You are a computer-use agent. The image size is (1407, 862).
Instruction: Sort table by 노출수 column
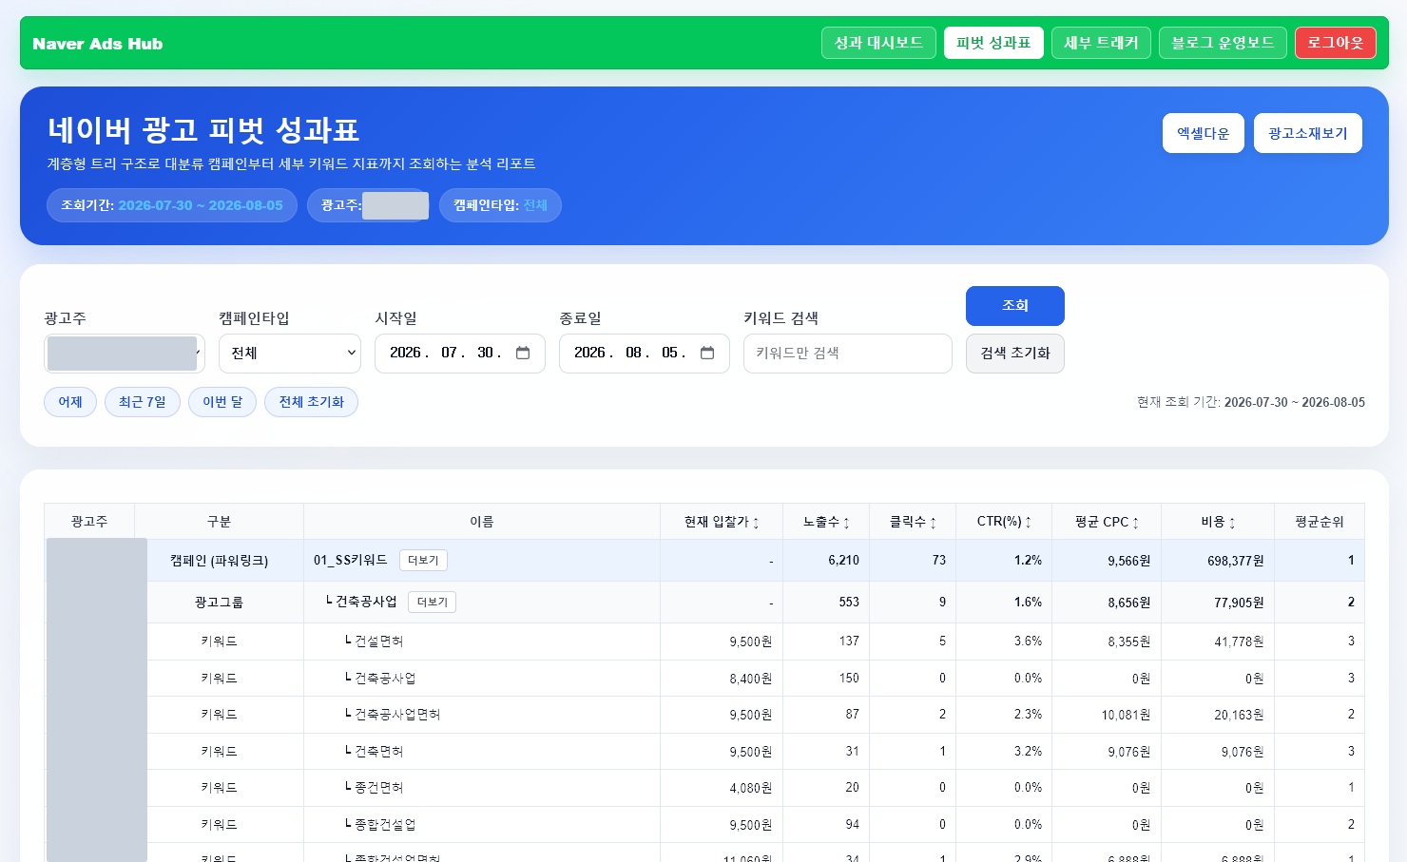click(826, 522)
